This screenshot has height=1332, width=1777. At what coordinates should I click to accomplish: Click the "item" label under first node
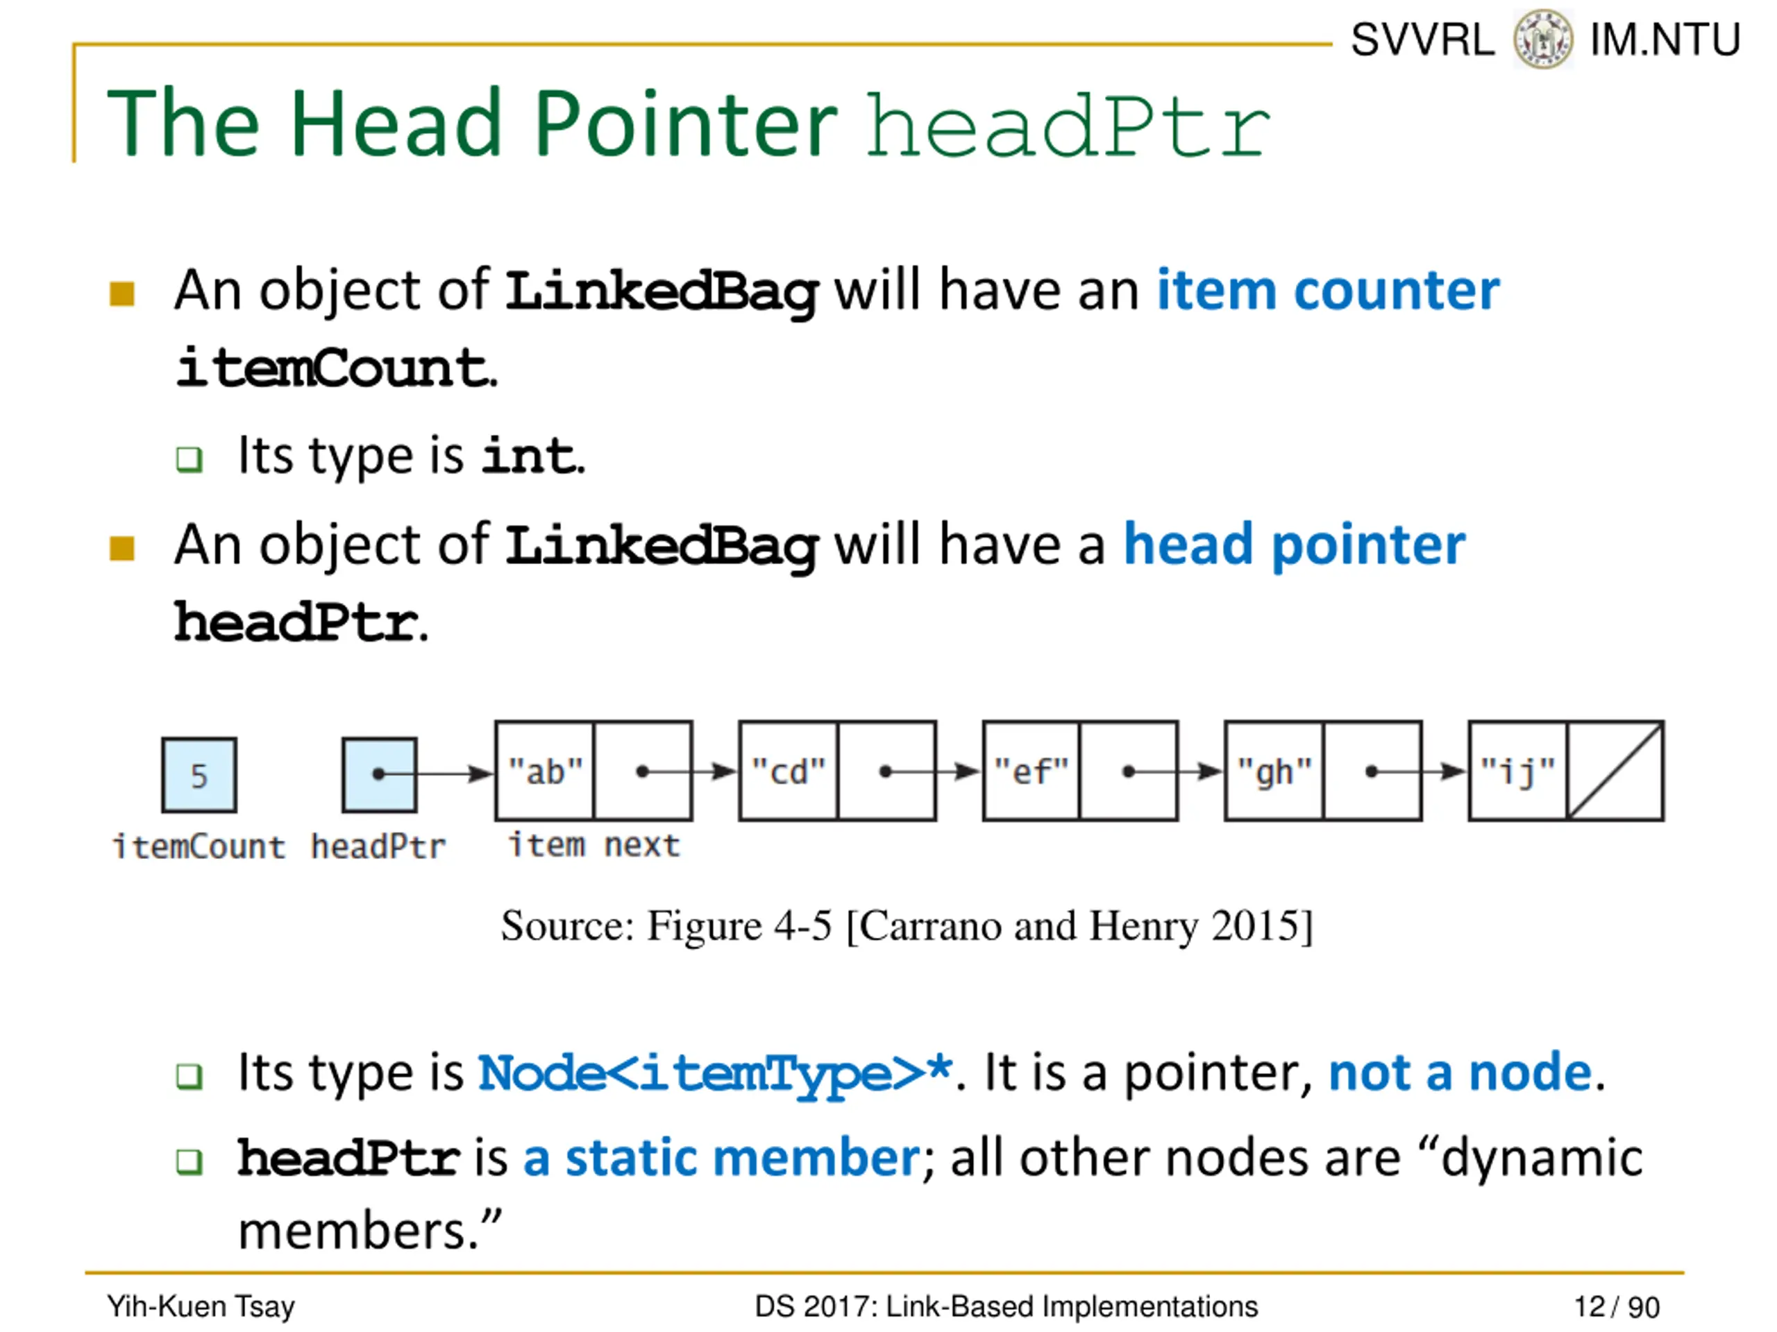[546, 845]
